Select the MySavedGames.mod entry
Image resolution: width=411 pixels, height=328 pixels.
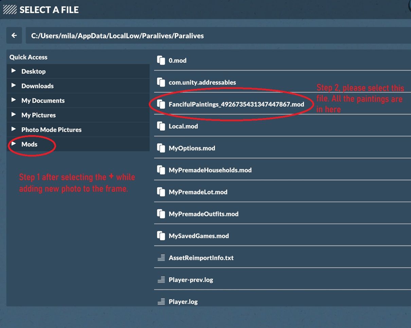pos(199,236)
